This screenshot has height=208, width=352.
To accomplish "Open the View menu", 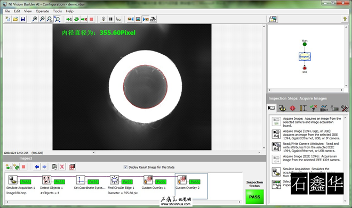I will click(28, 11).
